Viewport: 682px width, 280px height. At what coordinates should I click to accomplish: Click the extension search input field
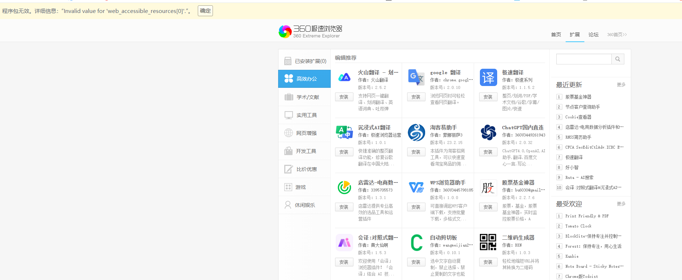point(584,59)
